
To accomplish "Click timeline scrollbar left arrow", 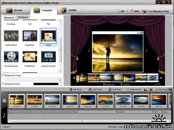I will coord(9,121).
